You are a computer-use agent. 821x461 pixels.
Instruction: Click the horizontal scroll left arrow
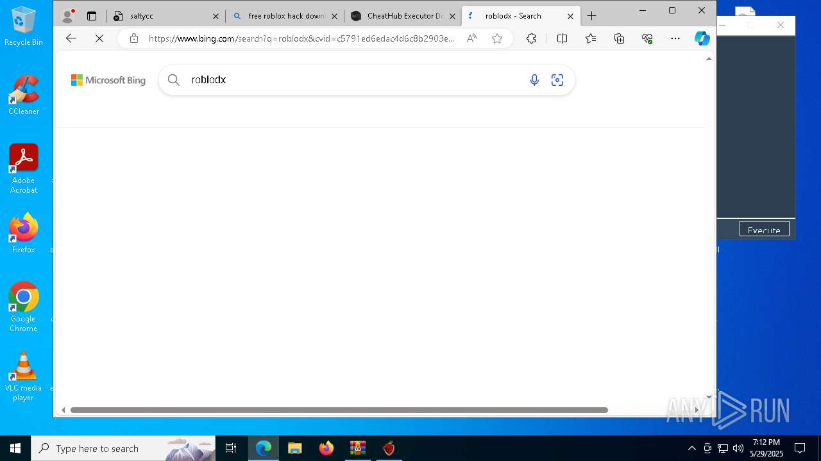(63, 410)
